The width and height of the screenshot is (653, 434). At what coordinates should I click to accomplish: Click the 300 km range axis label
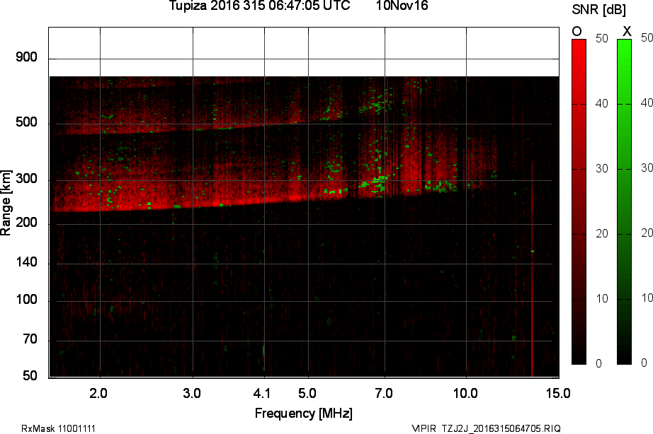click(26, 179)
